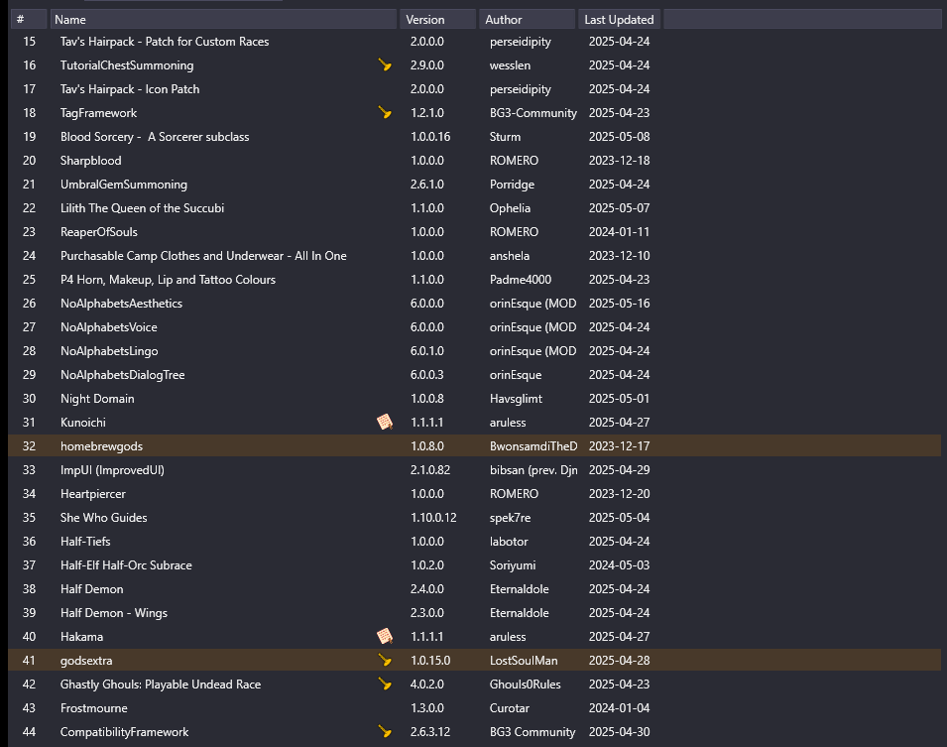
Task: Click author Ophelia in Lilith row
Action: coord(511,208)
